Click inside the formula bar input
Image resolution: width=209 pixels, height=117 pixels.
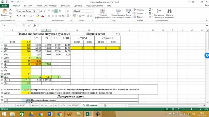(122, 25)
